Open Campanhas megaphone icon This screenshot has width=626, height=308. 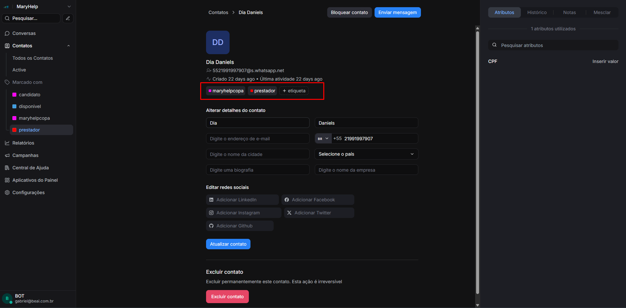click(x=7, y=155)
